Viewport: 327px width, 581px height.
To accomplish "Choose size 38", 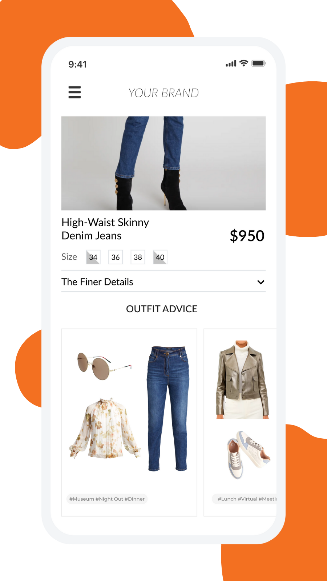I will (x=138, y=257).
